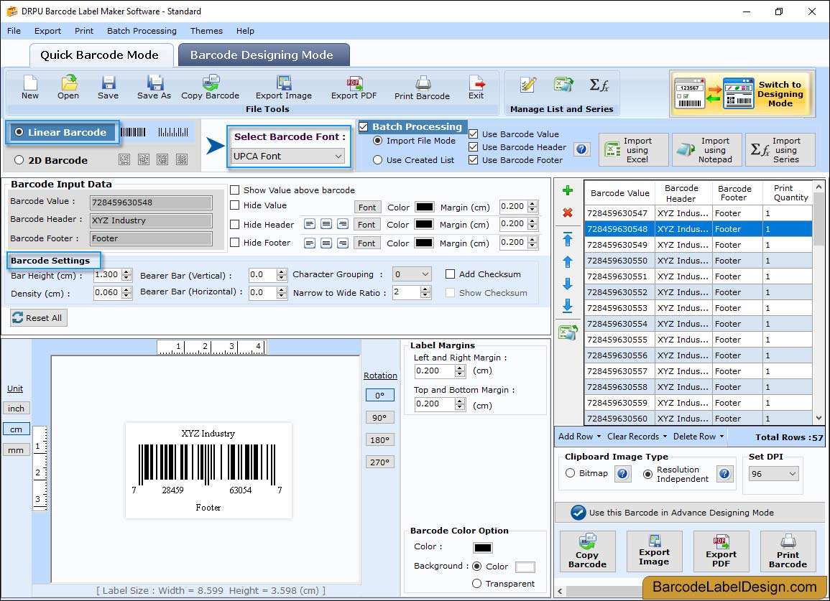The width and height of the screenshot is (830, 601).
Task: Click the Excel export icon beside the table
Action: click(568, 332)
